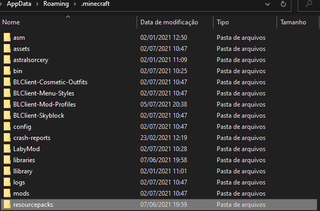320x211 pixels.
Task: Click the resourcepacks folder icon
Action: pyautogui.click(x=7, y=205)
